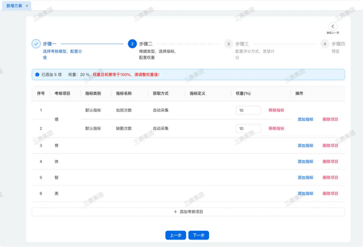Delete the 美 assessment item
The height and width of the screenshot is (247, 363).
click(x=330, y=194)
